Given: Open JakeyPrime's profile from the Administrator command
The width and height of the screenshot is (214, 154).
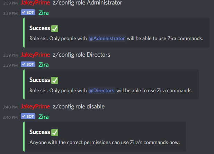Looking at the screenshot, I should tap(35, 3).
